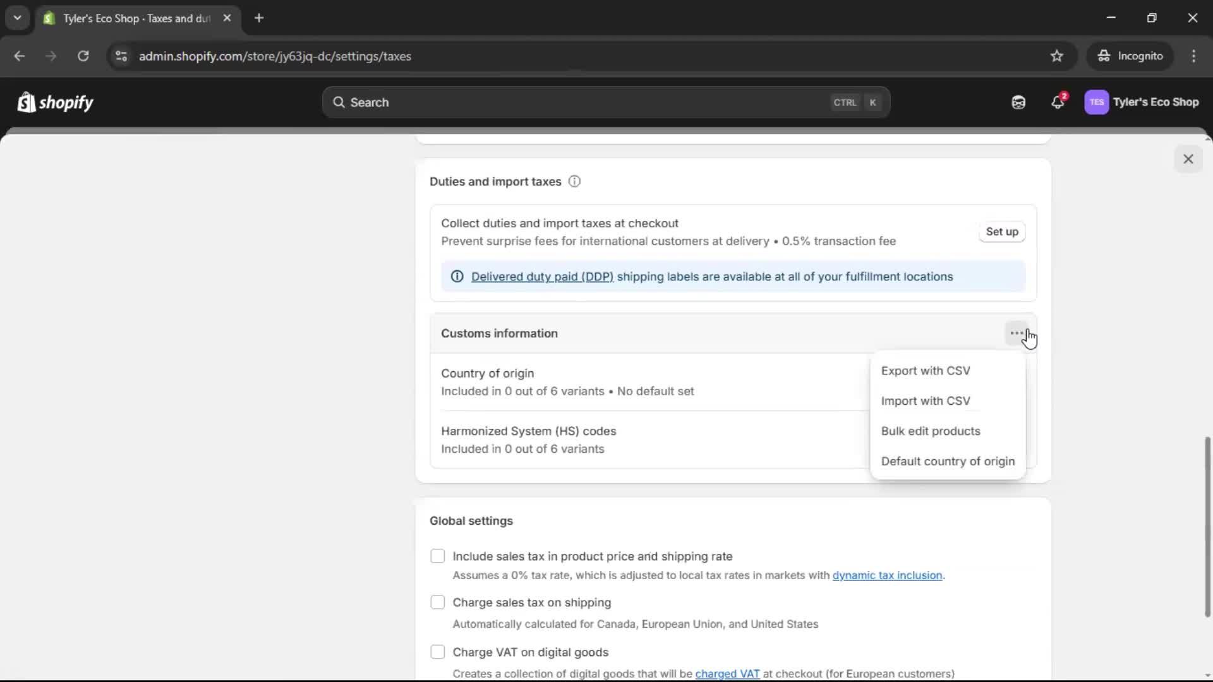Open notifications bell with 2 alerts
This screenshot has width=1213, height=682.
1058,102
